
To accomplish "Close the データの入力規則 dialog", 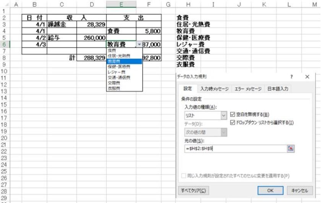I will click(307, 77).
